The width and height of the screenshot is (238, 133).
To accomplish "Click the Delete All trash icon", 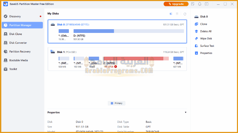I will (x=196, y=31).
